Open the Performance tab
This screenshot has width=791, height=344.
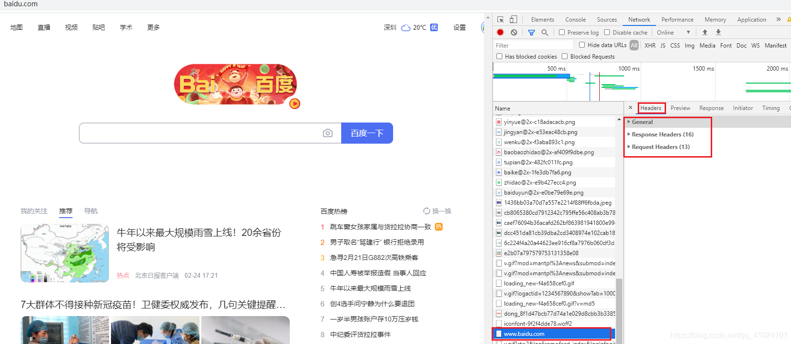pos(677,20)
